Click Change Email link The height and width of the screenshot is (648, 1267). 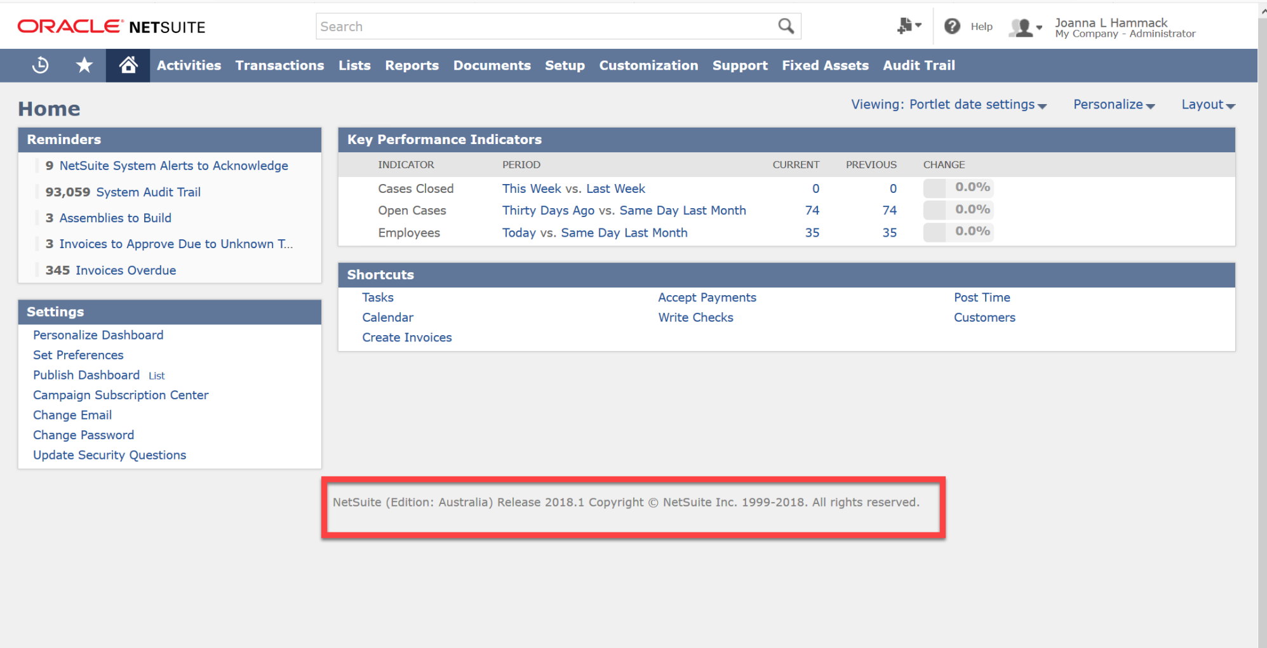pyautogui.click(x=72, y=415)
